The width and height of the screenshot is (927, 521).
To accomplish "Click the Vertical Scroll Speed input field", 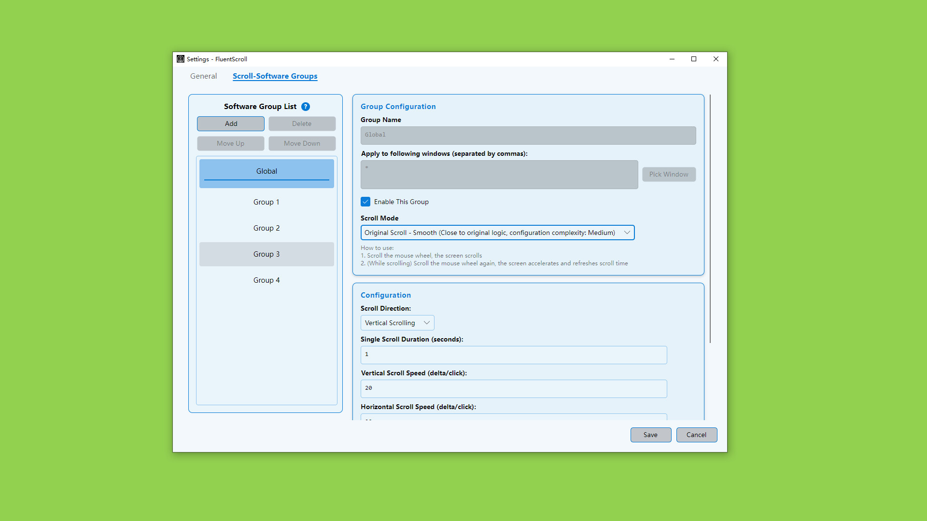I will point(513,388).
